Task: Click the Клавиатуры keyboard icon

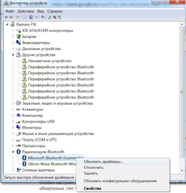Action: 18,109
